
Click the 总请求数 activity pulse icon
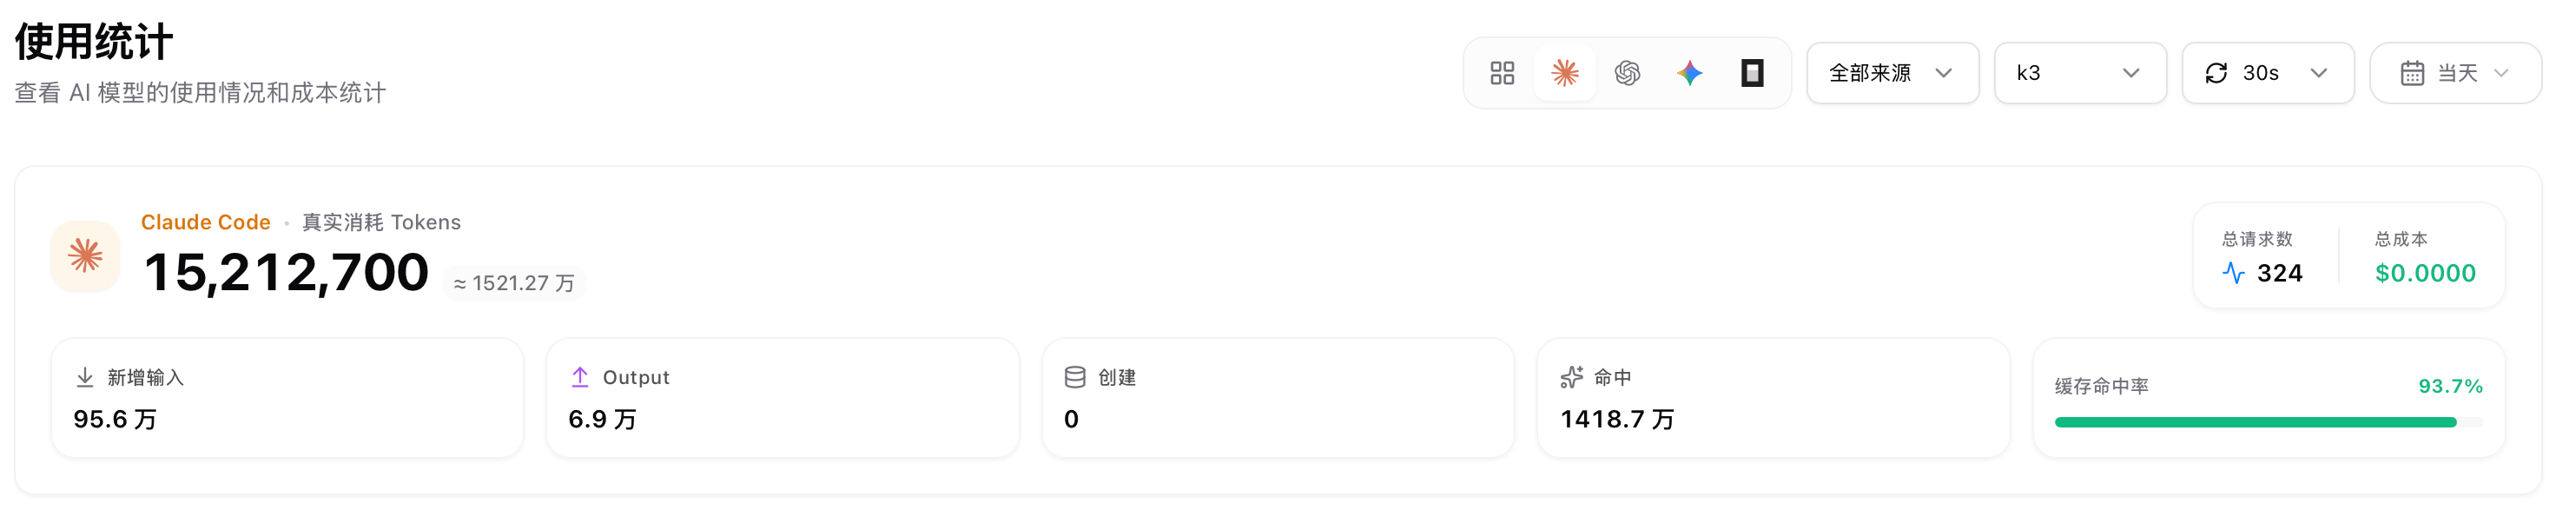tap(2233, 273)
